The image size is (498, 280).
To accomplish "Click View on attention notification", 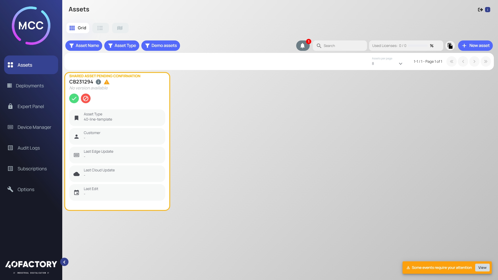I will (x=482, y=268).
